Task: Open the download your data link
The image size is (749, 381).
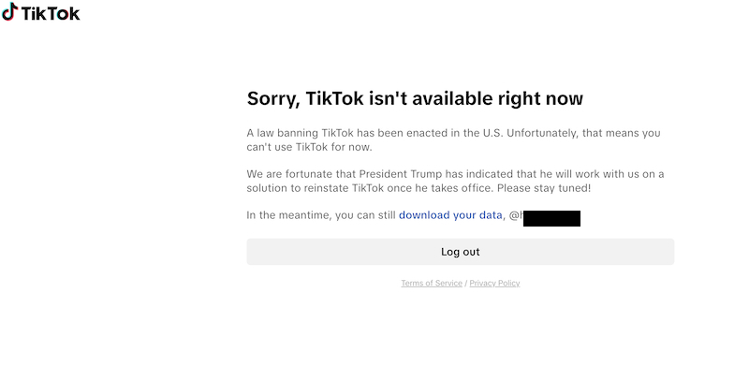Action: 450,215
